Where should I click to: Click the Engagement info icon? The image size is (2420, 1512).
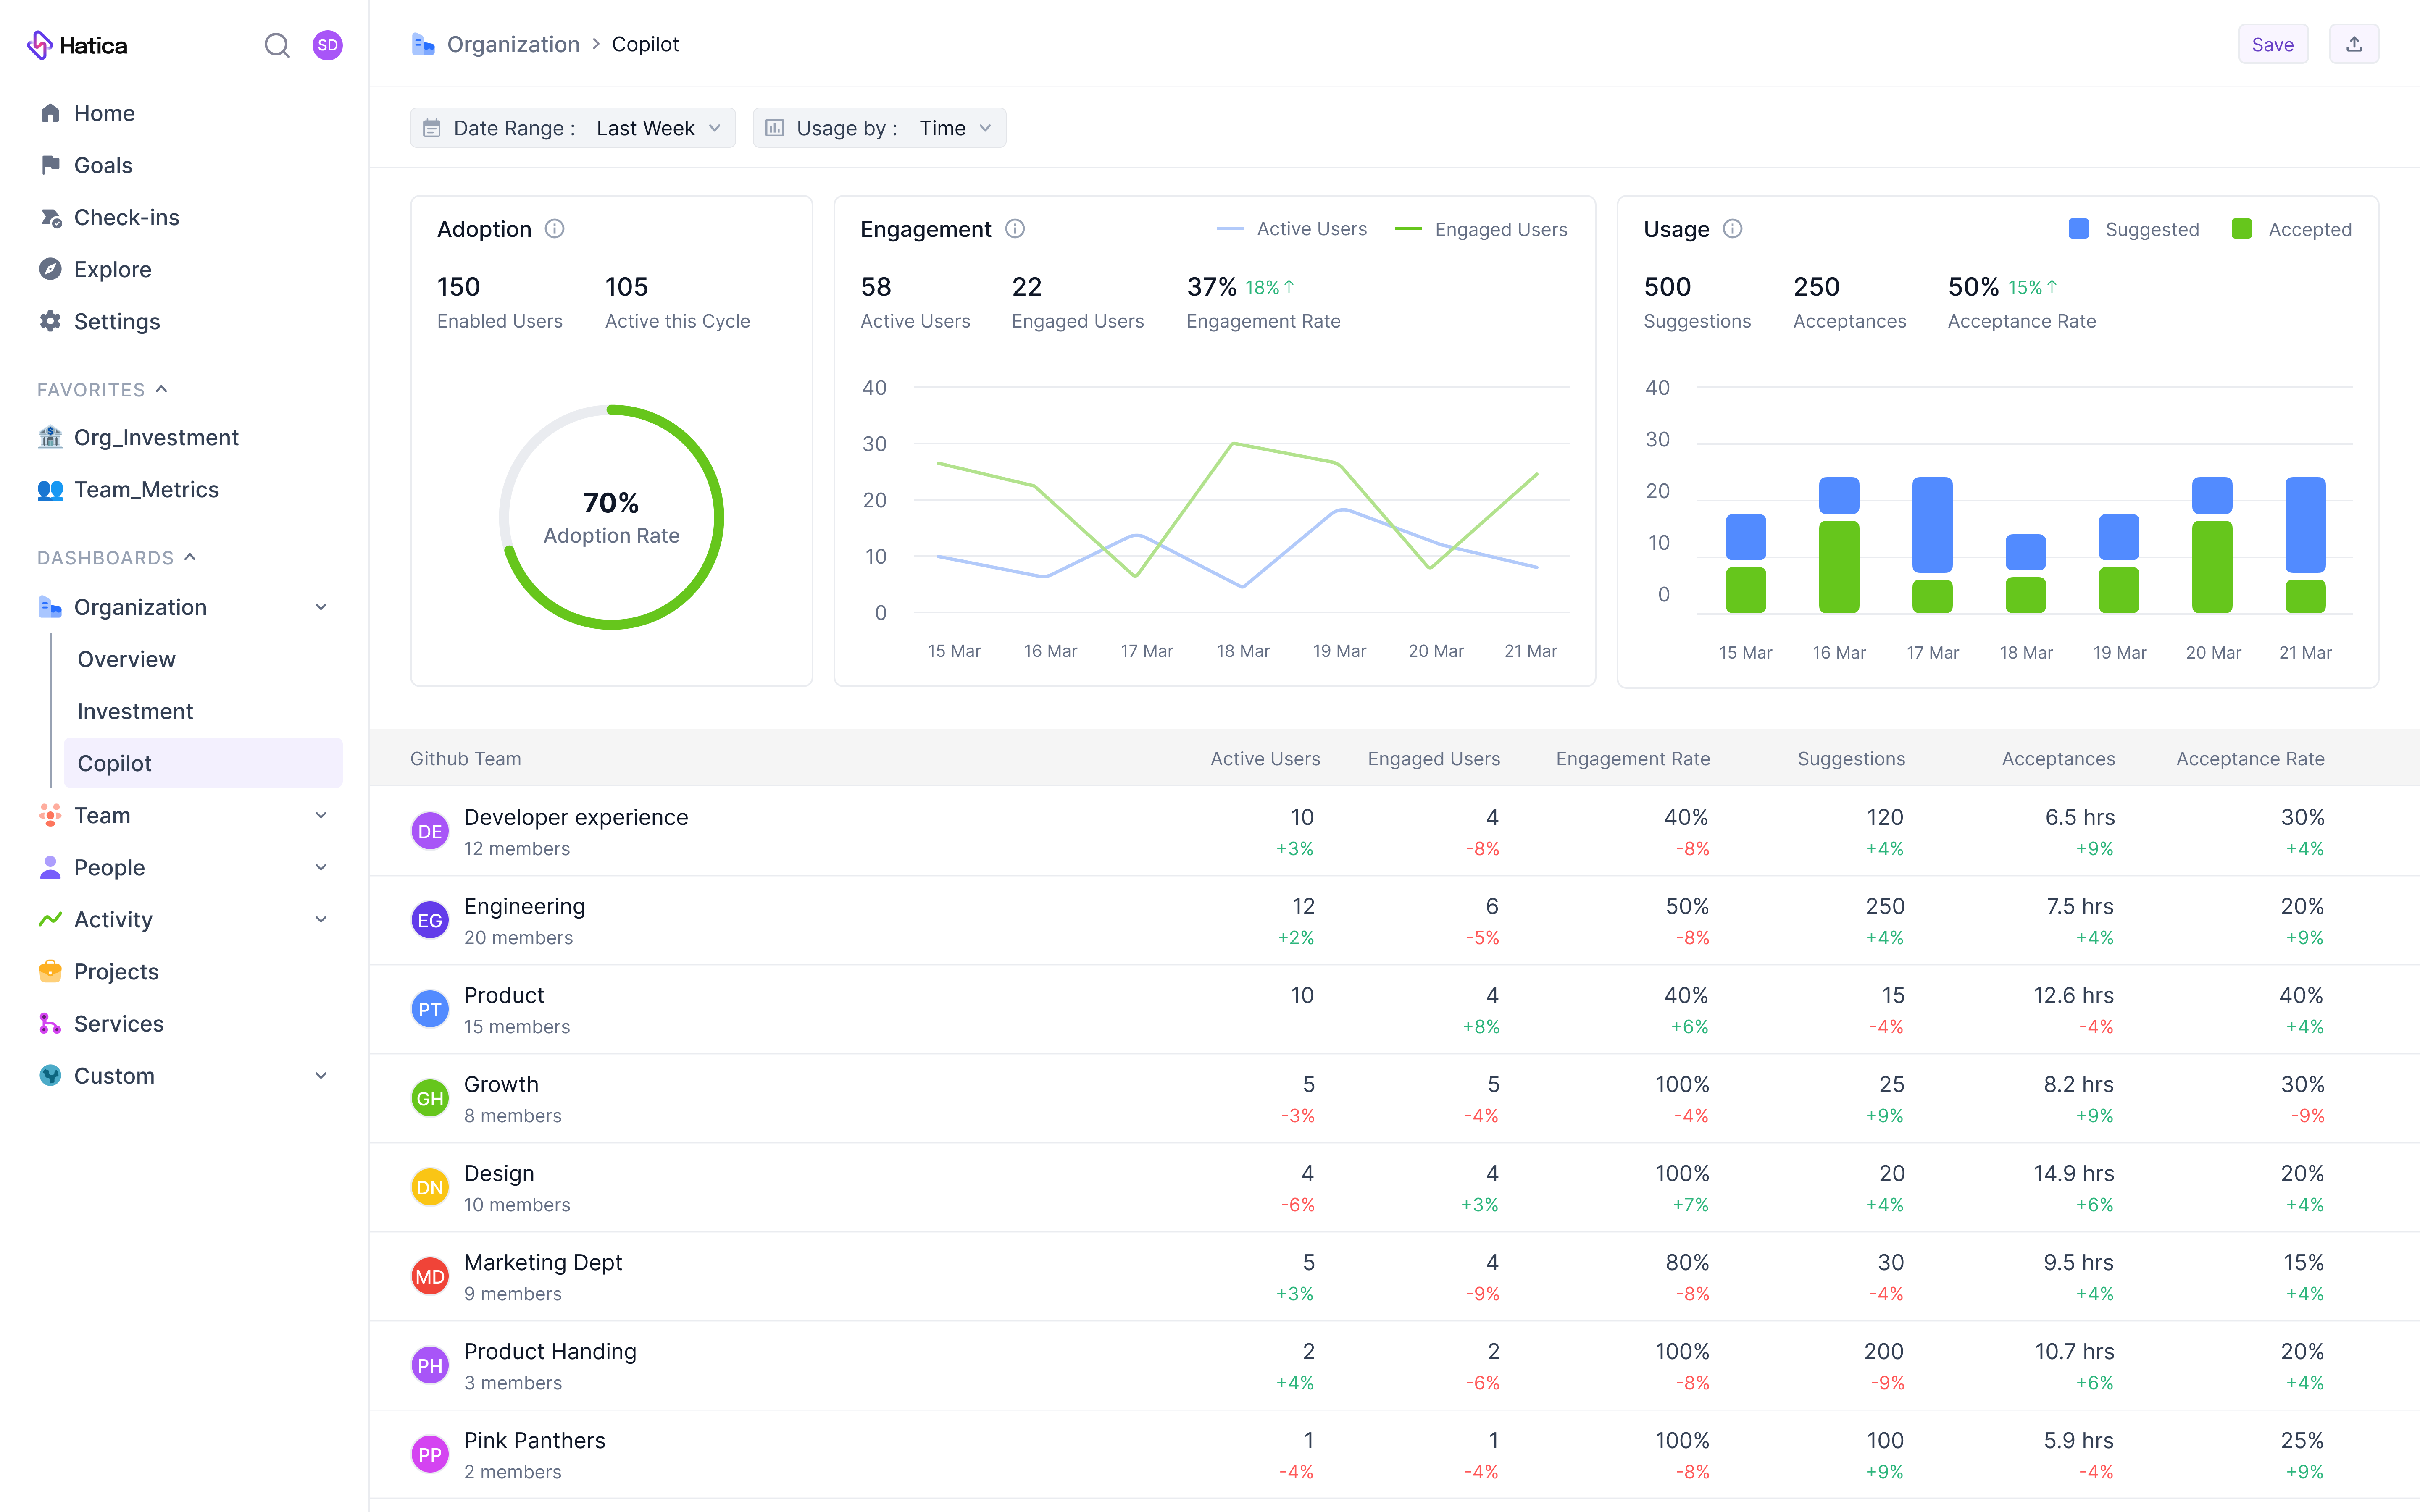(1015, 229)
